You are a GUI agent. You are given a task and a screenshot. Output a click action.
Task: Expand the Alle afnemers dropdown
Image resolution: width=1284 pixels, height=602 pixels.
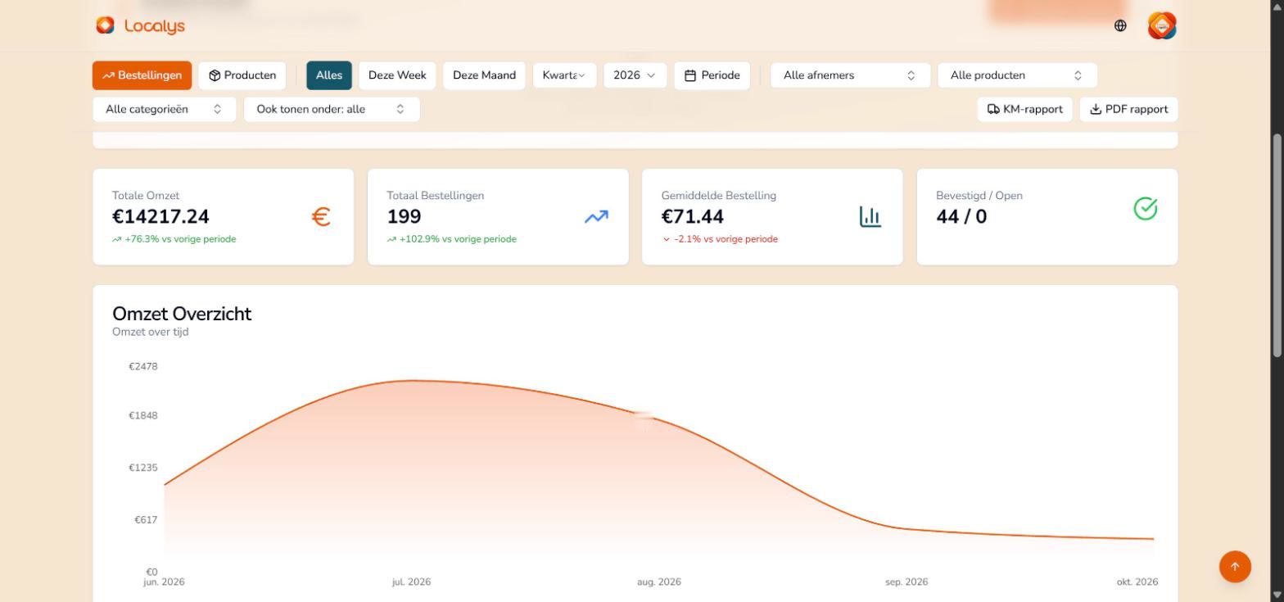tap(850, 75)
